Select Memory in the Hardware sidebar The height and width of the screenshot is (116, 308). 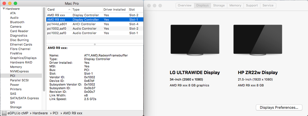[x=16, y=67]
